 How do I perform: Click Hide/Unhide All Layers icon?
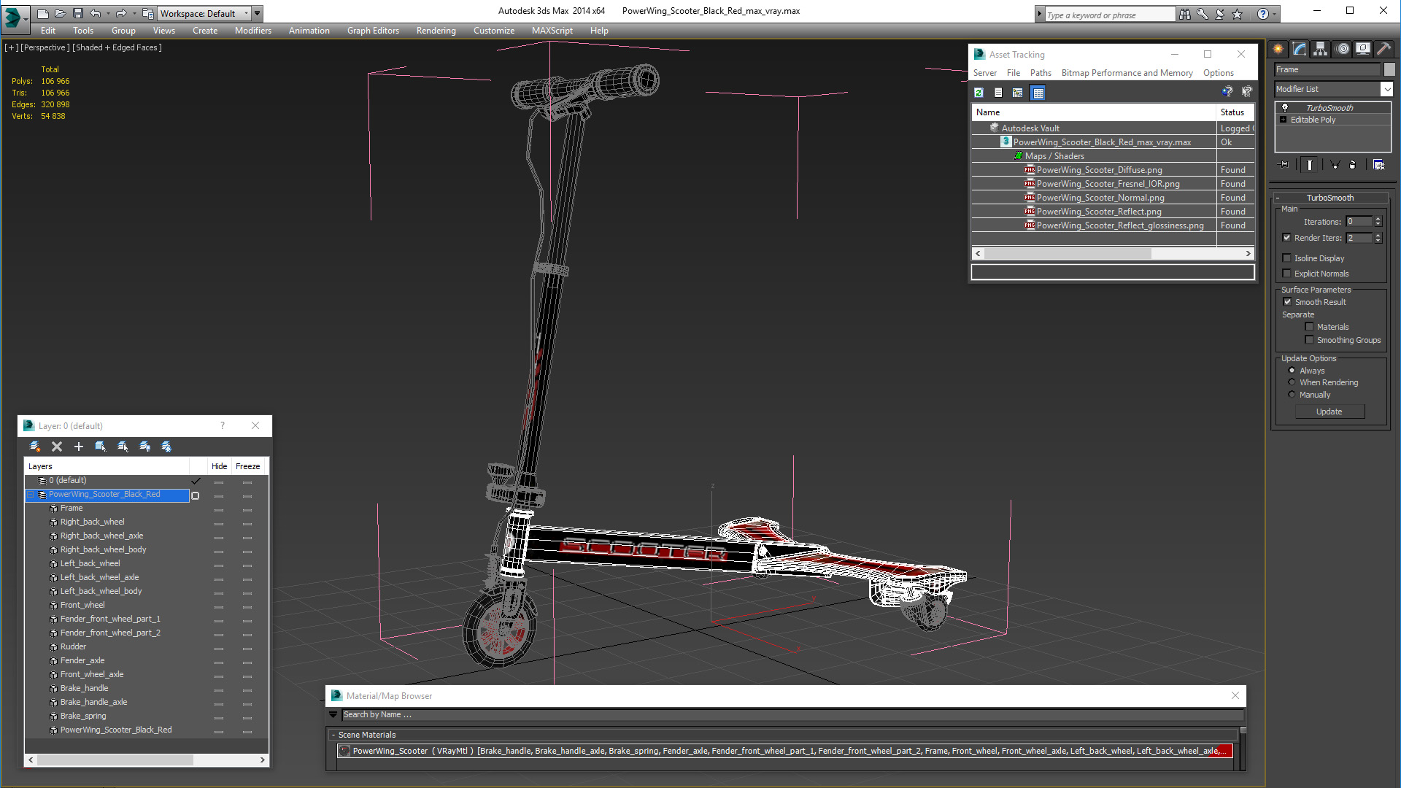(x=144, y=447)
